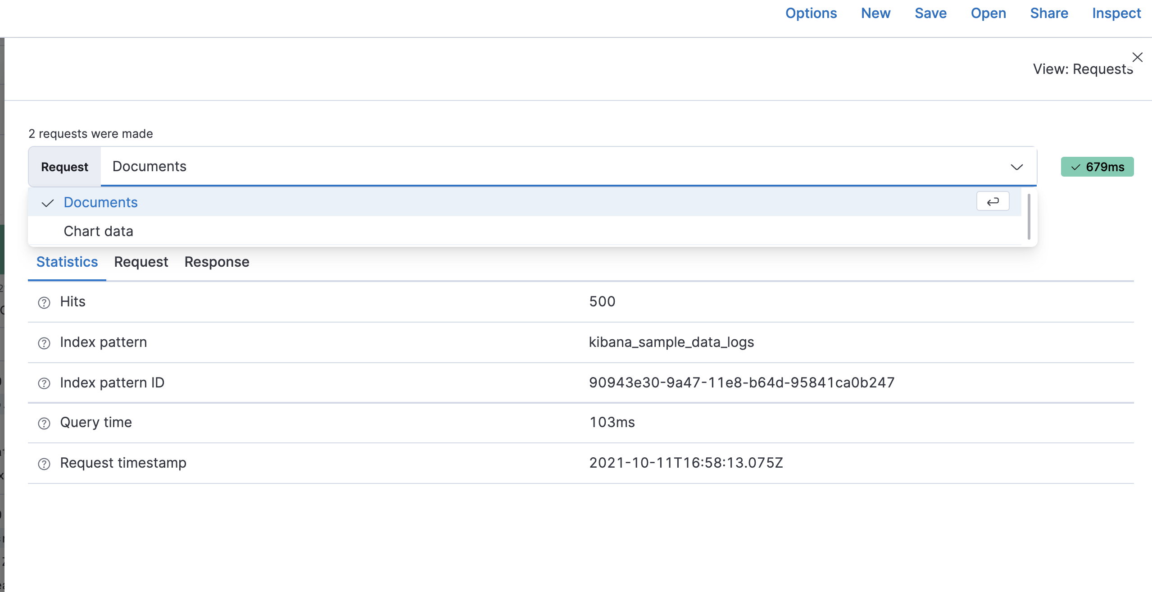Close the inspector flyout with X
This screenshot has width=1152, height=592.
[1137, 57]
